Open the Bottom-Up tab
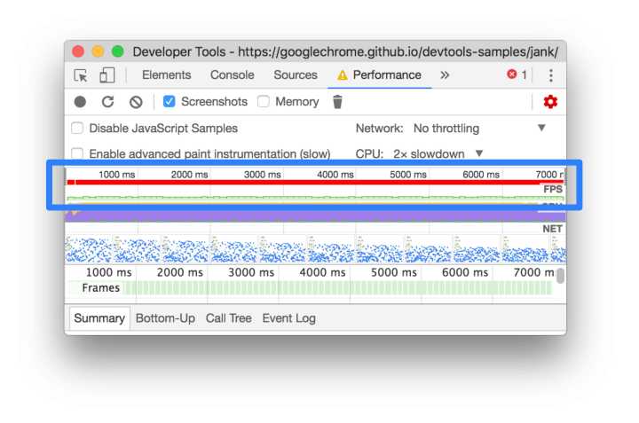Screen dimensions: 639x423 [165, 318]
